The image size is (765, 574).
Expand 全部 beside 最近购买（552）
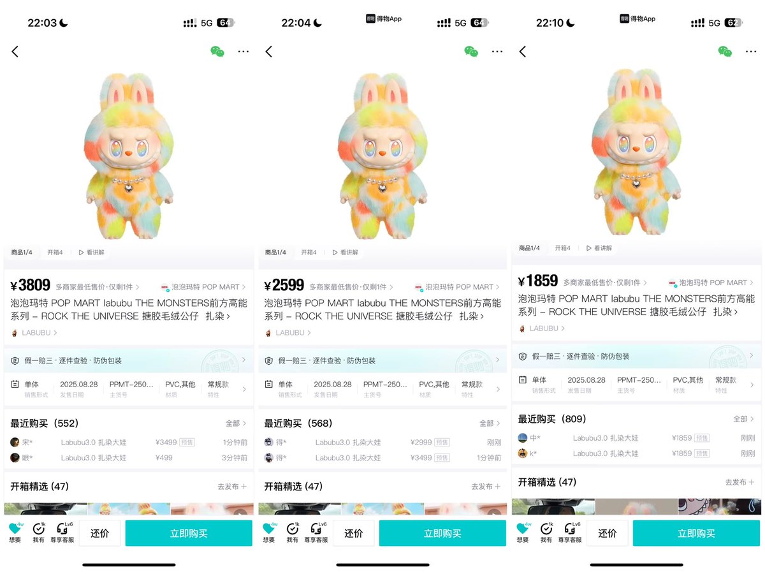[x=236, y=423]
